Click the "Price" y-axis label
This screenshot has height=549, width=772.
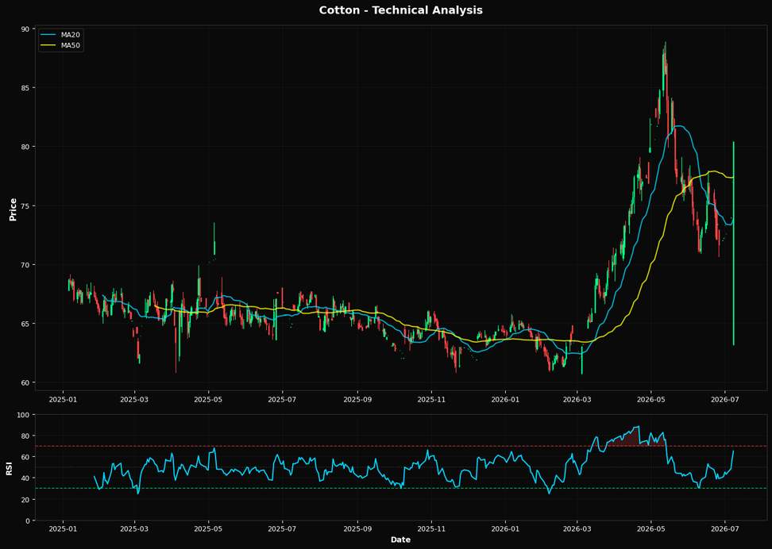14,209
